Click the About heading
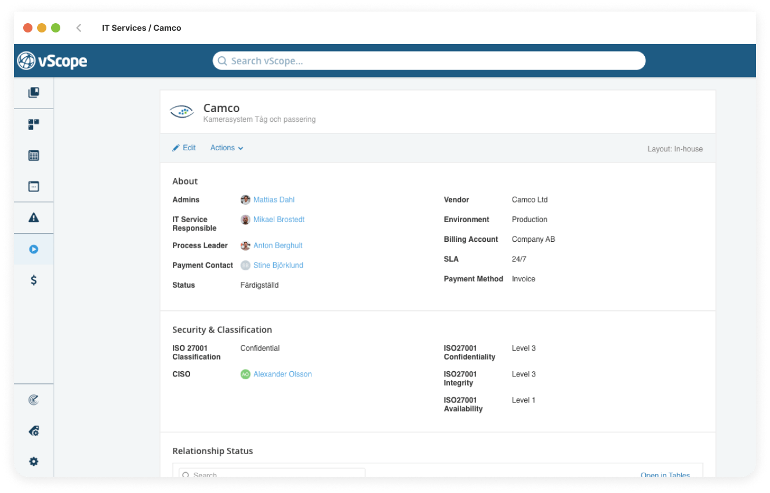The image size is (770, 493). point(185,181)
